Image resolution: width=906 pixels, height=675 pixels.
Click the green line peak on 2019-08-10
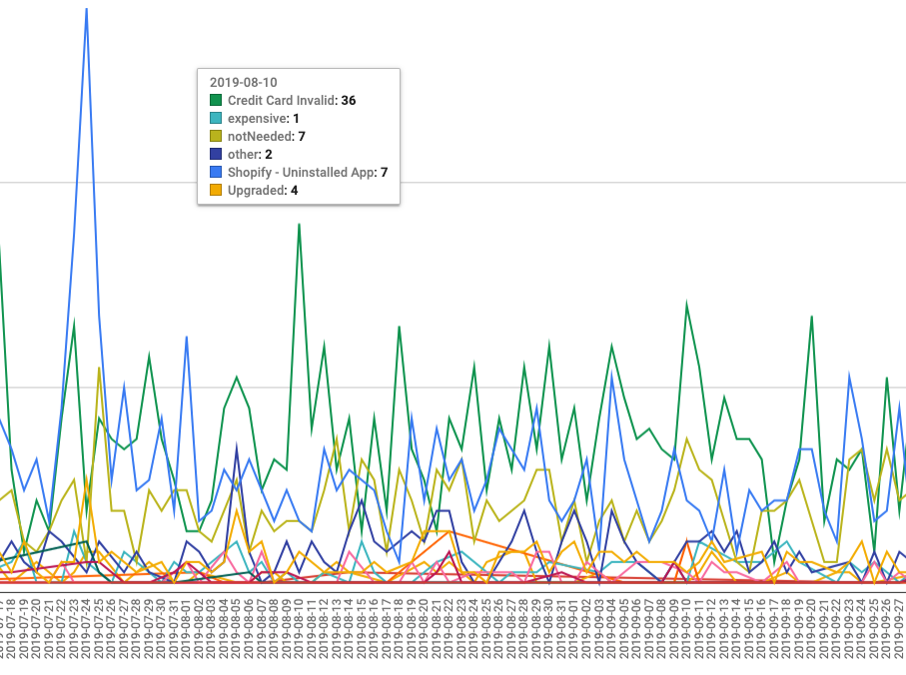tap(299, 224)
